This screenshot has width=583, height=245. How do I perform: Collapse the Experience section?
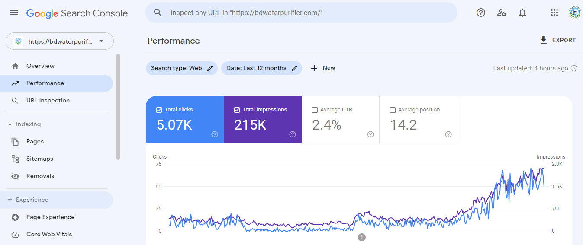click(x=10, y=200)
